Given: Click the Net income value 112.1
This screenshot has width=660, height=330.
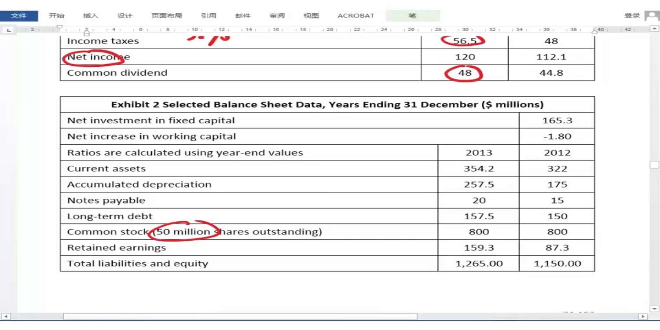Looking at the screenshot, I should 551,57.
